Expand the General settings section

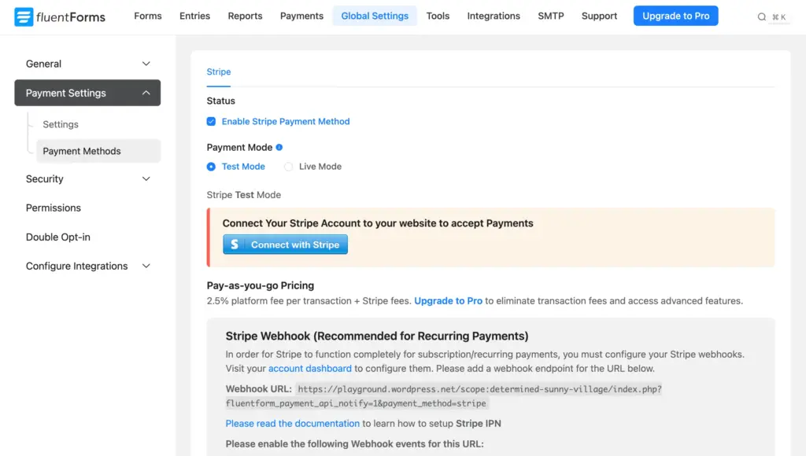click(146, 64)
